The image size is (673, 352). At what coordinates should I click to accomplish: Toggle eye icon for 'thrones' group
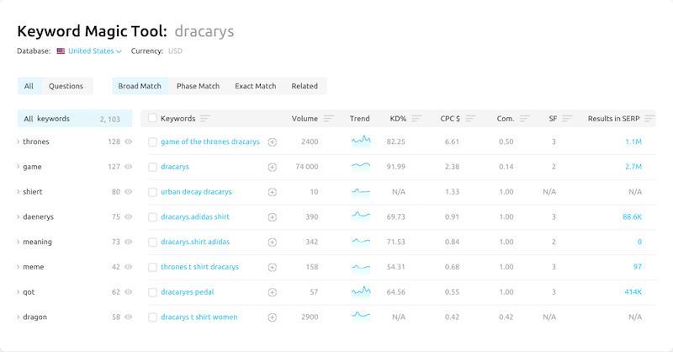coord(128,141)
